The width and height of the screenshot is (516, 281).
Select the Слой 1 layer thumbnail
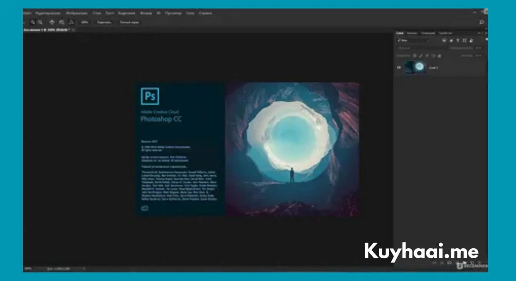coord(415,67)
